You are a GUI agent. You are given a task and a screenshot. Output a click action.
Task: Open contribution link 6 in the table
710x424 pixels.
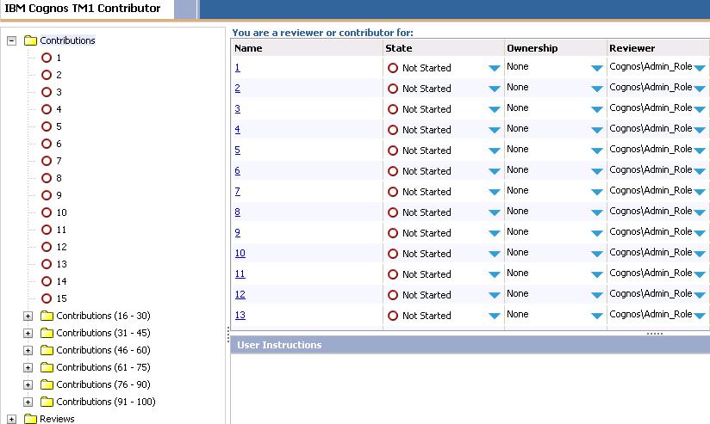point(237,171)
